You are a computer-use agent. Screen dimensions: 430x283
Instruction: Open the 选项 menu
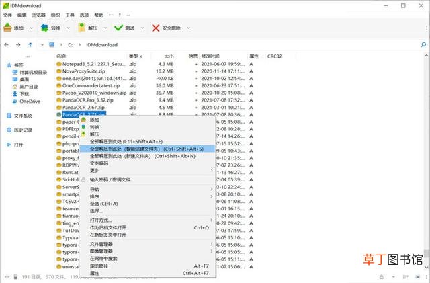[x=84, y=15]
